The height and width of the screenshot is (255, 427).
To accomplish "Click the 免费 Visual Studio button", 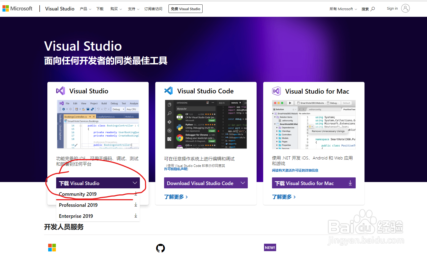I will 186,9.
